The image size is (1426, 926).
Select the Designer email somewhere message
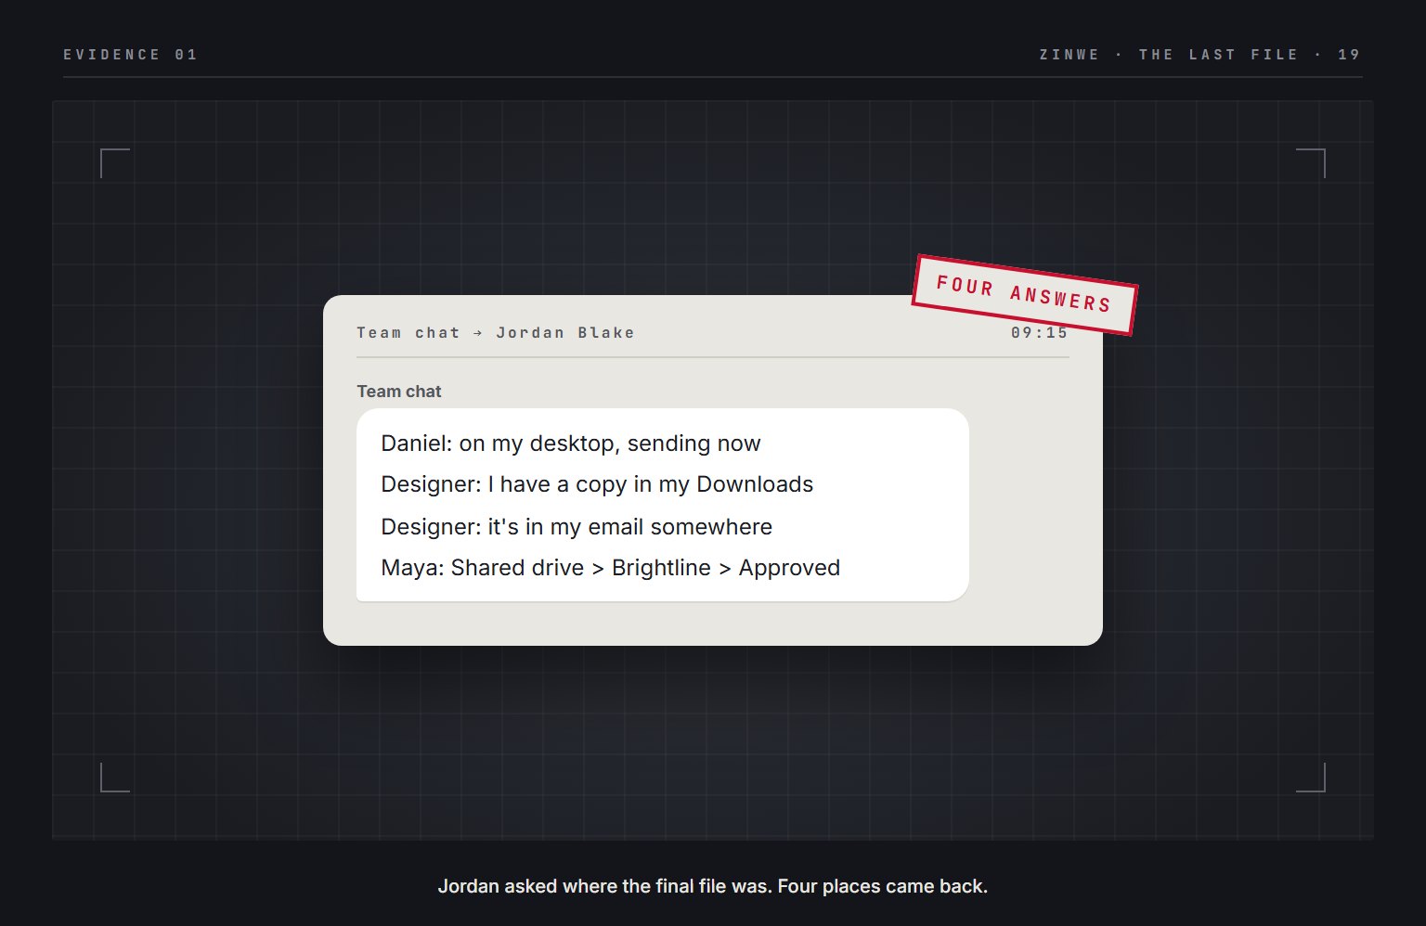577,527
